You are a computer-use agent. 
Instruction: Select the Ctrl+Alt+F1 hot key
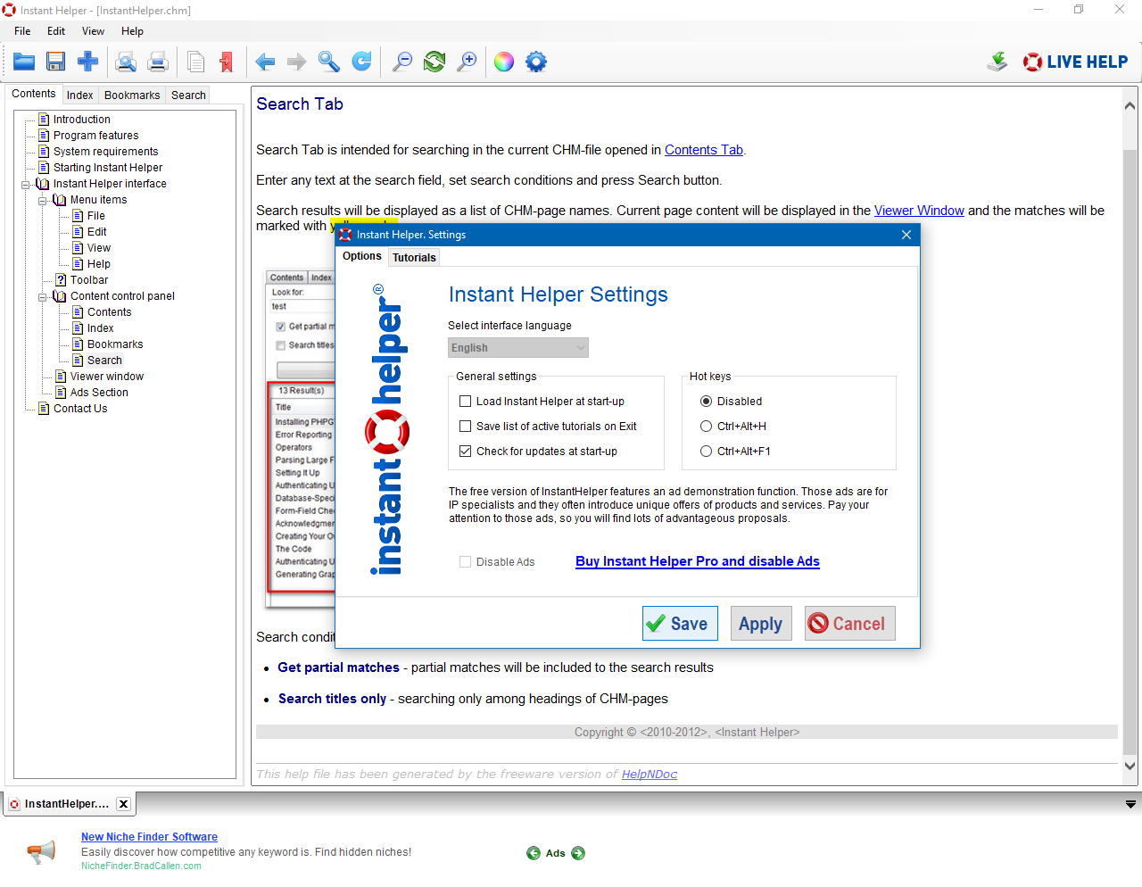point(706,452)
